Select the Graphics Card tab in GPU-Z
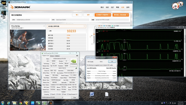The height and width of the screenshot is (105, 186). 46,56
